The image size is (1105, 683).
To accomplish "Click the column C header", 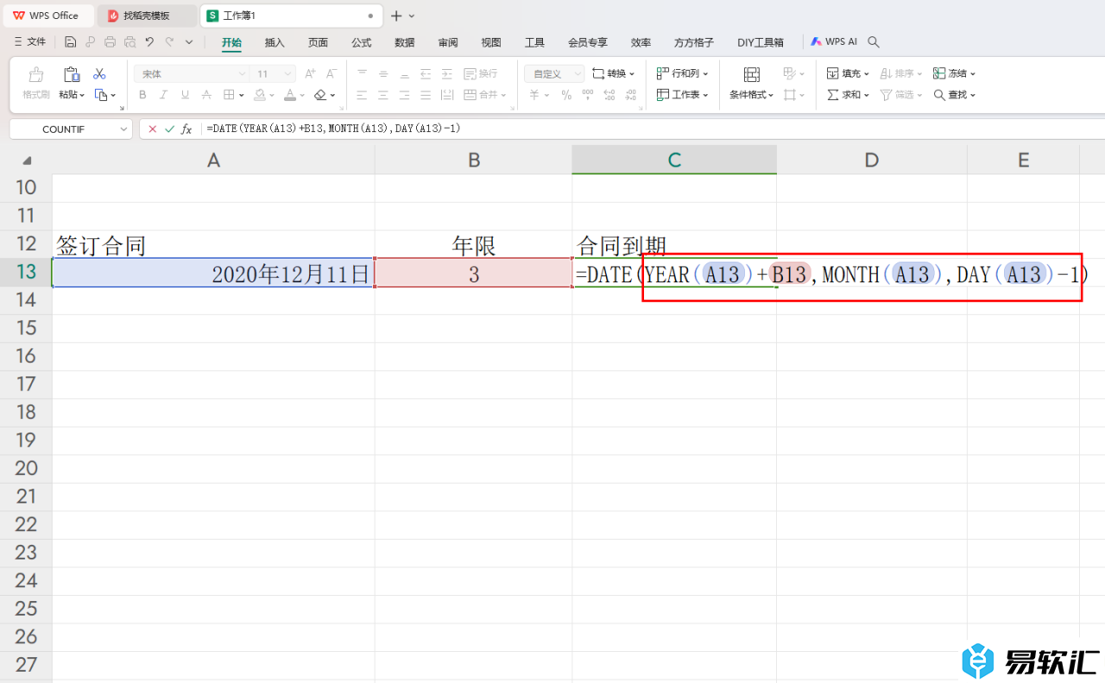I will tap(674, 160).
